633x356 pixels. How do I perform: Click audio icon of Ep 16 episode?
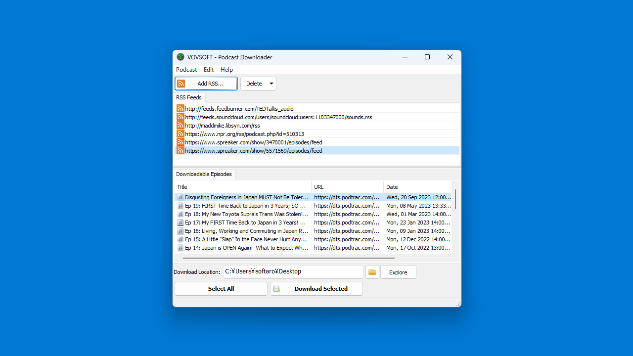click(181, 231)
